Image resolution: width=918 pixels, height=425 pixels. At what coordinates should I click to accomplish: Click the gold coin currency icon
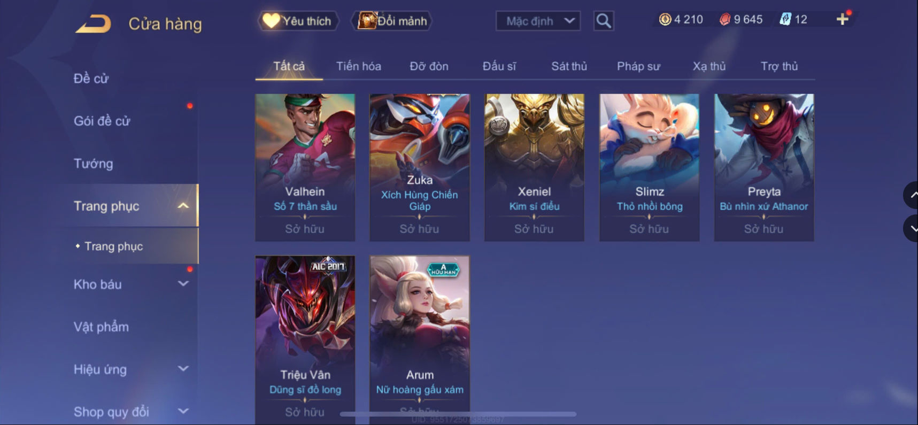[x=665, y=19]
